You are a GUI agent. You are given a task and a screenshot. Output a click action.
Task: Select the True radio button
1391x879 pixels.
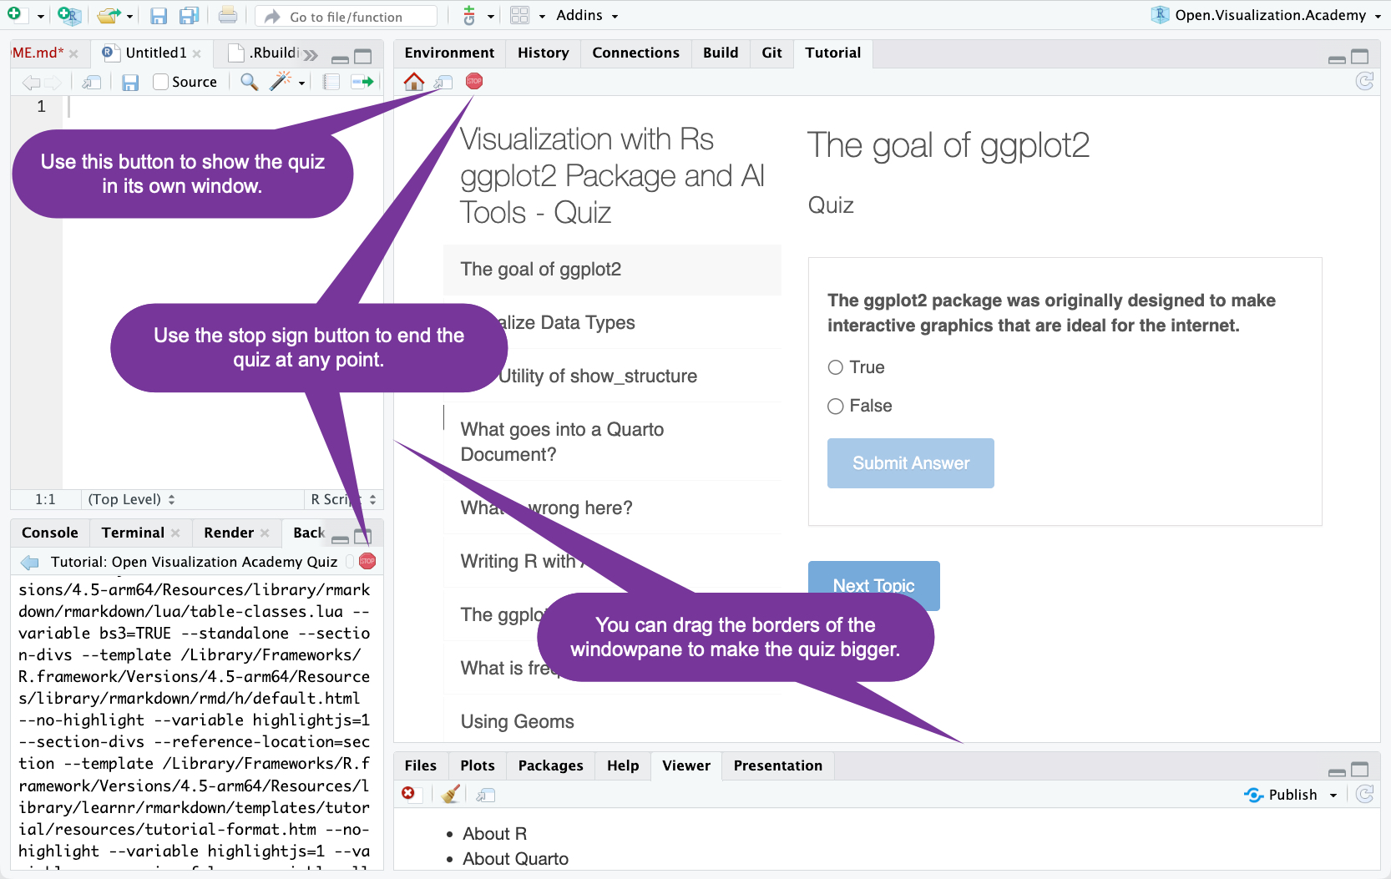coord(834,367)
